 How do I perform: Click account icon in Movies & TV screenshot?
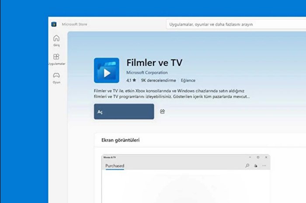click(x=256, y=166)
